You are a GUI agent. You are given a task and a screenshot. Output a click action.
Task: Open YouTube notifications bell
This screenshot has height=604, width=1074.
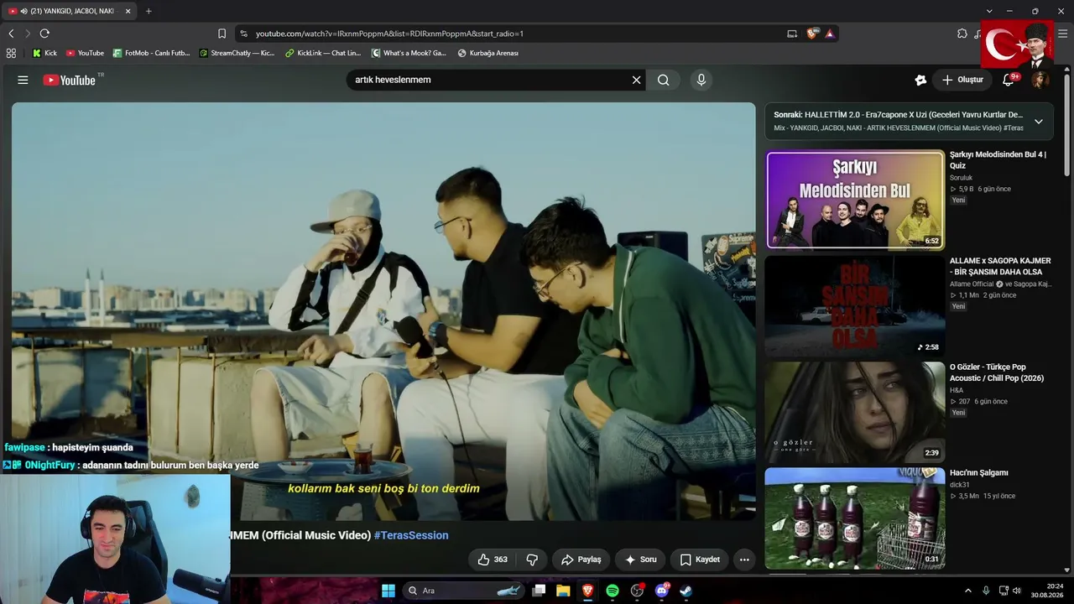(x=1009, y=80)
